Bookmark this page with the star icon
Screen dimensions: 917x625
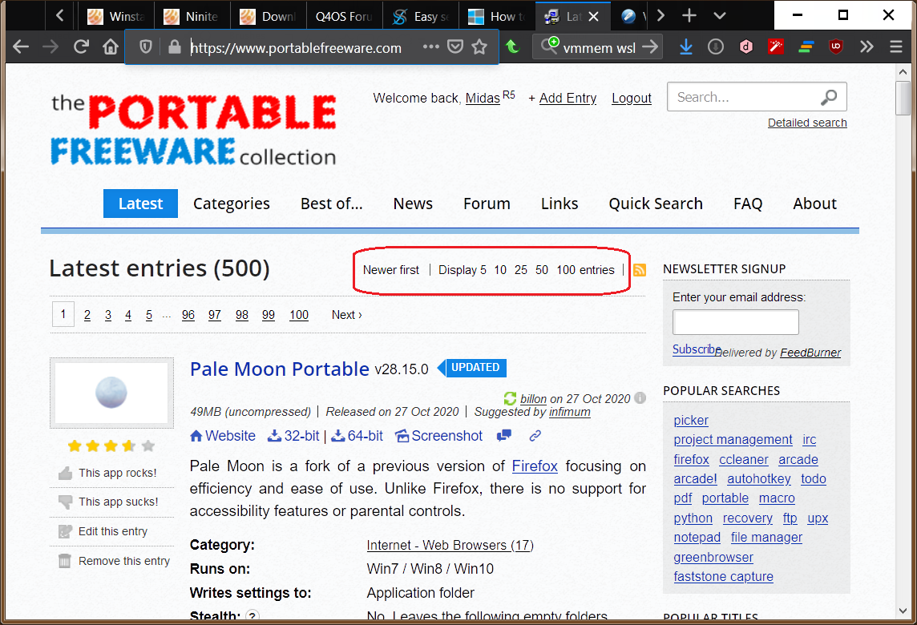[479, 46]
